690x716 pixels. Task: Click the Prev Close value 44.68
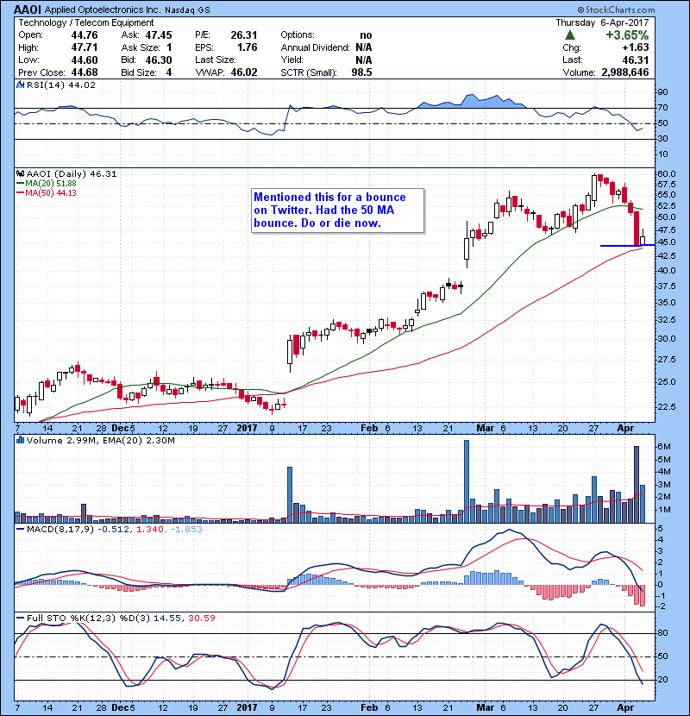[x=85, y=72]
